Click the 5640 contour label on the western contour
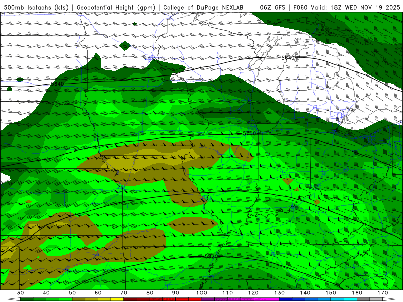 57,84
